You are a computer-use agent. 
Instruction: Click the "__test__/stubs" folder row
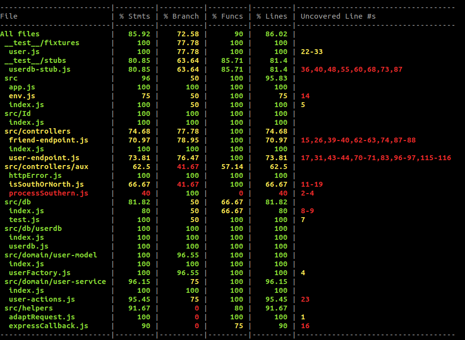(x=35, y=60)
